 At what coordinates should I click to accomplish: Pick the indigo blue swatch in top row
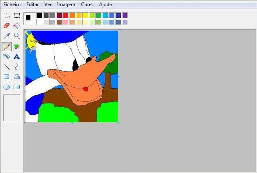point(112,16)
